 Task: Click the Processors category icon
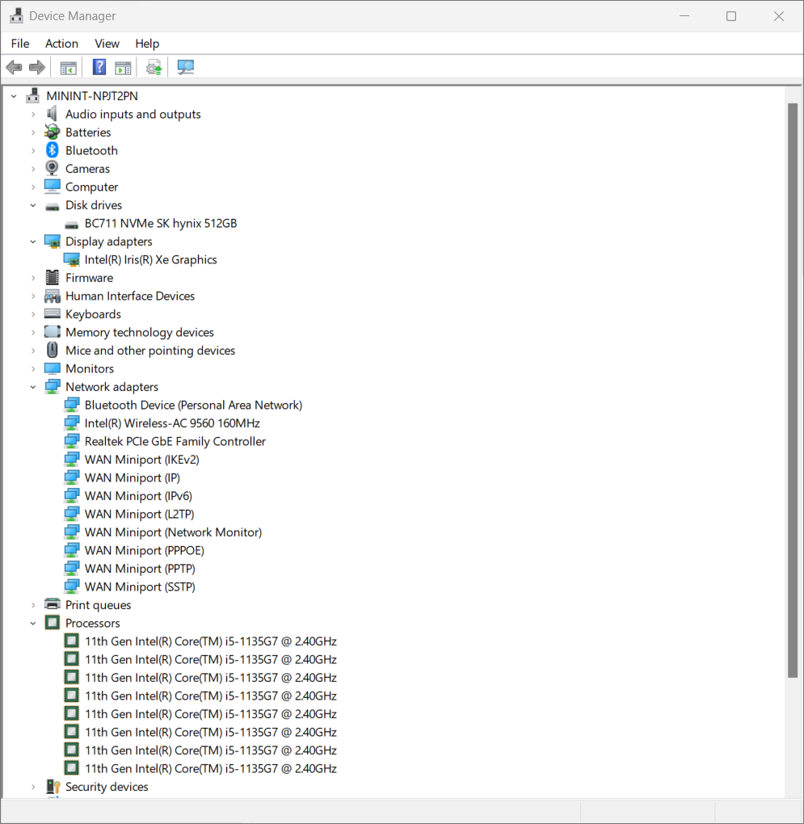coord(52,623)
